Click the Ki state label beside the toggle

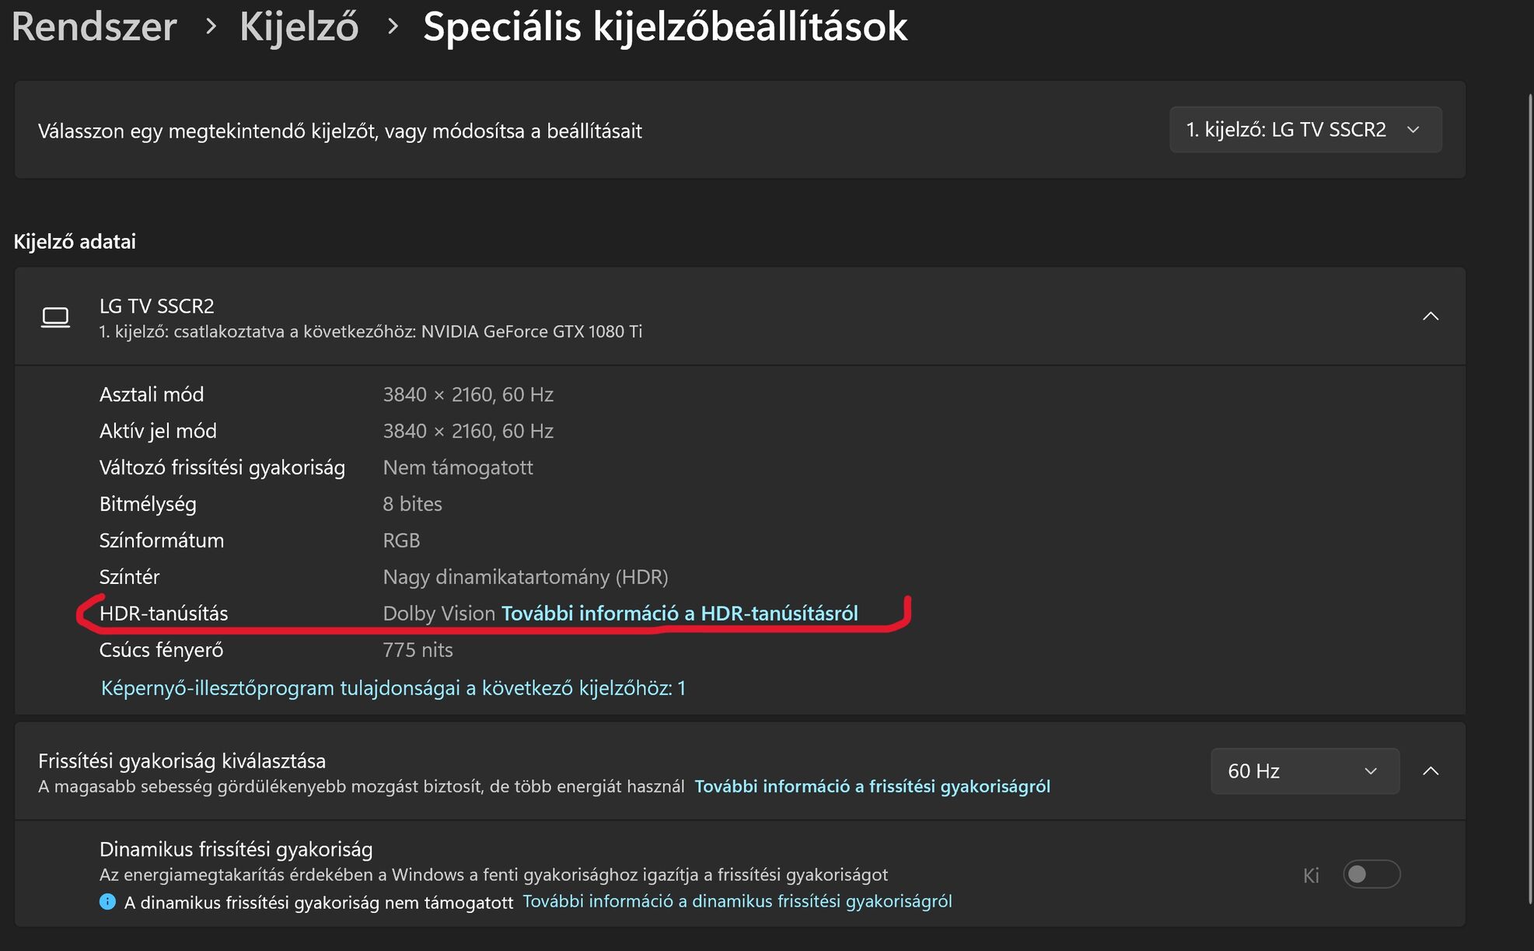tap(1311, 876)
